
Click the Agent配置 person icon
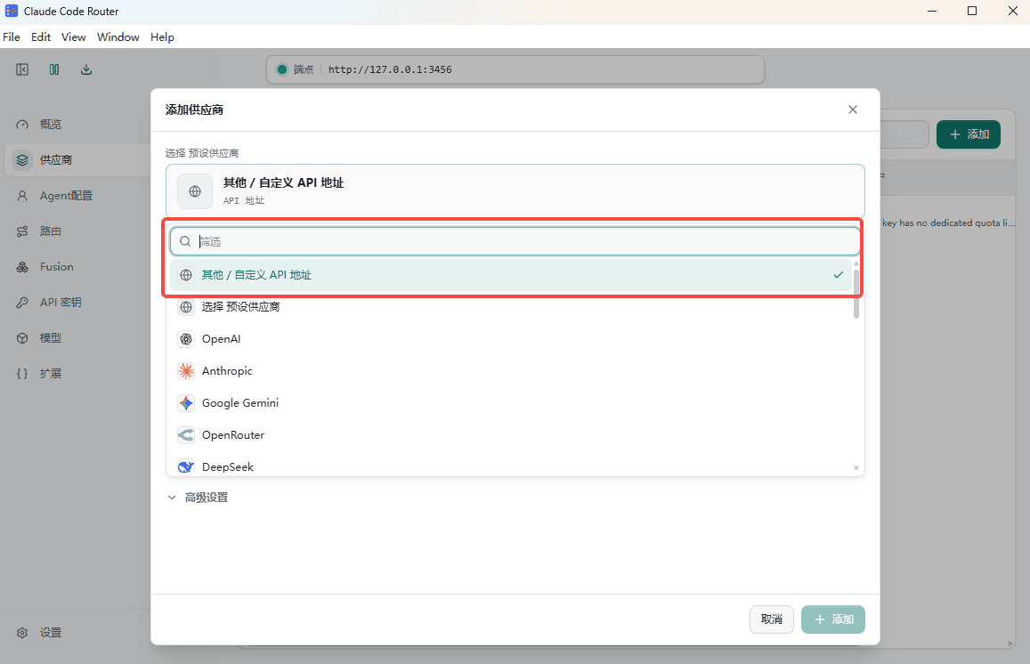22,196
